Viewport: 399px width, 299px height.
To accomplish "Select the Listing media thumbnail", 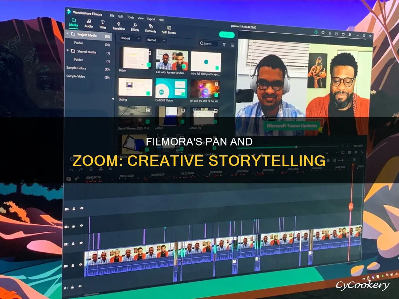I will click(x=135, y=87).
